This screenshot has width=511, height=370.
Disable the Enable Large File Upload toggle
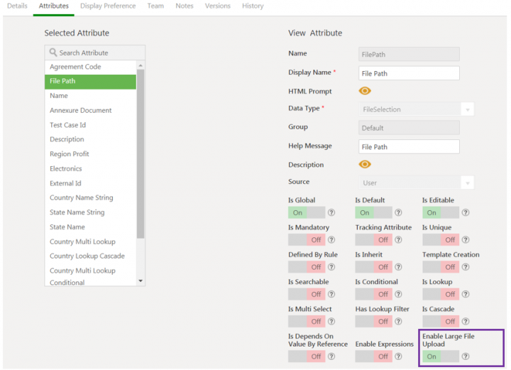pos(440,357)
